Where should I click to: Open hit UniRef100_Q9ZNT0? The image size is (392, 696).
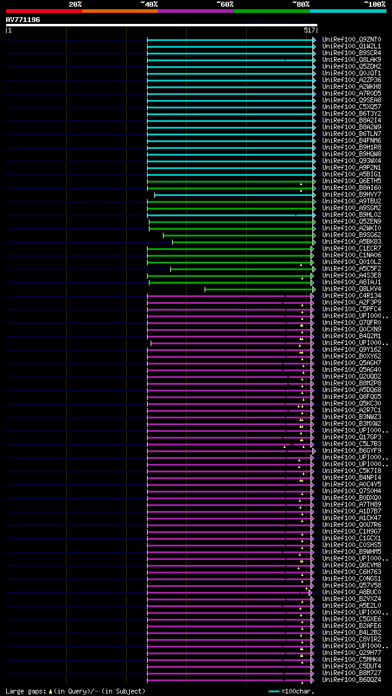coord(352,39)
